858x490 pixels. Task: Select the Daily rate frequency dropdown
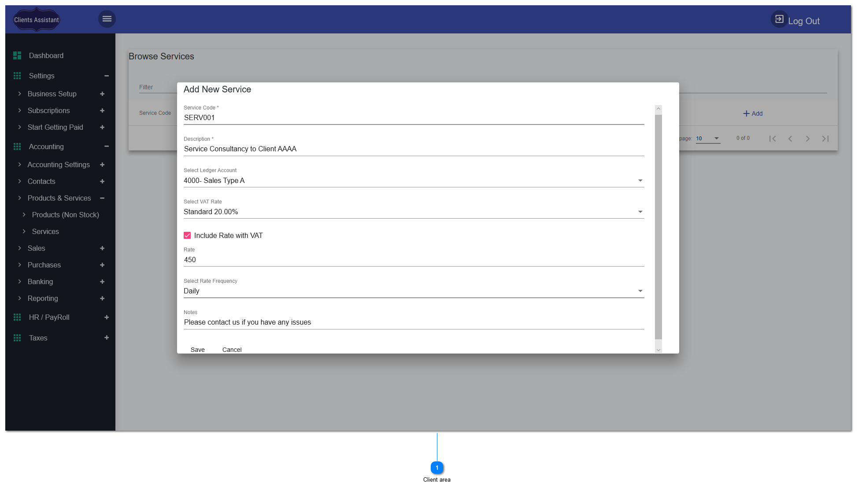[413, 291]
